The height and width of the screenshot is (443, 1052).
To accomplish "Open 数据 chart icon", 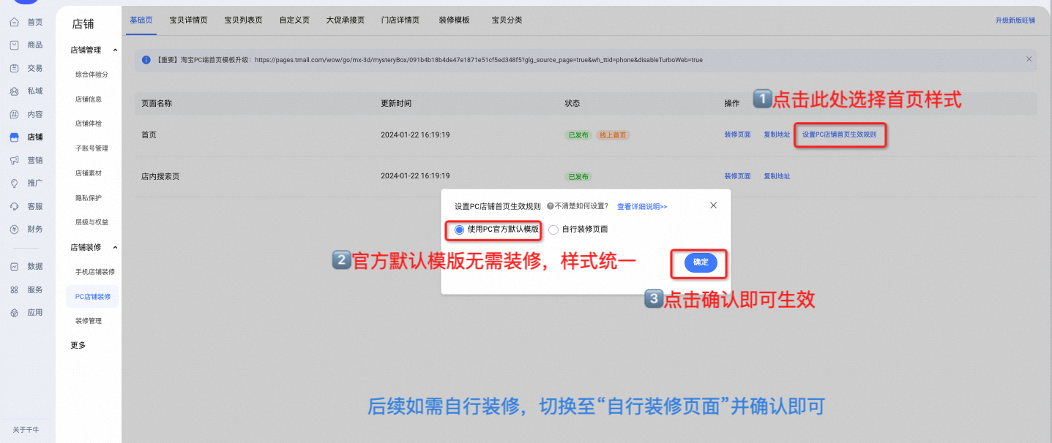I will point(15,266).
